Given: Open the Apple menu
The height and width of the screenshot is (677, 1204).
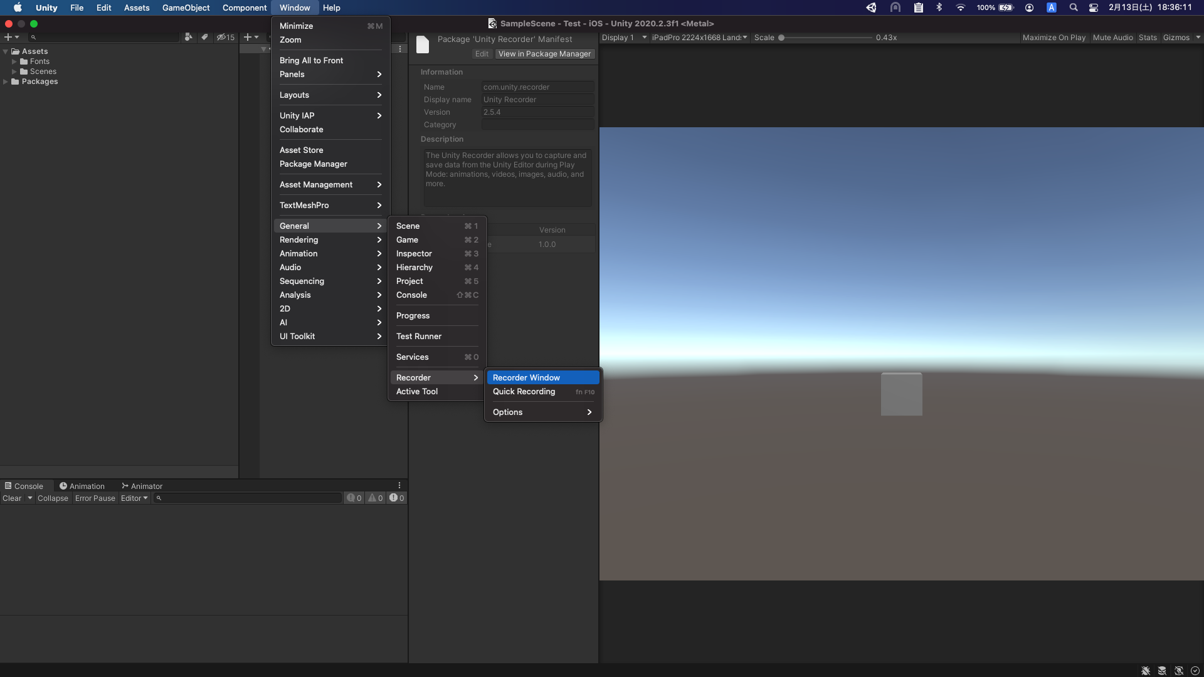Looking at the screenshot, I should [x=18, y=8].
